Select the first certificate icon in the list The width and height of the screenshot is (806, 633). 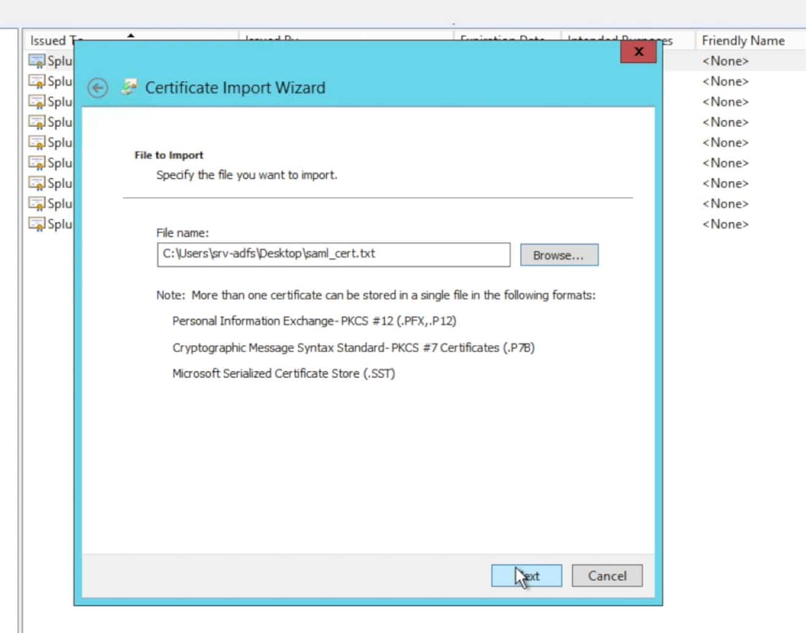point(37,61)
